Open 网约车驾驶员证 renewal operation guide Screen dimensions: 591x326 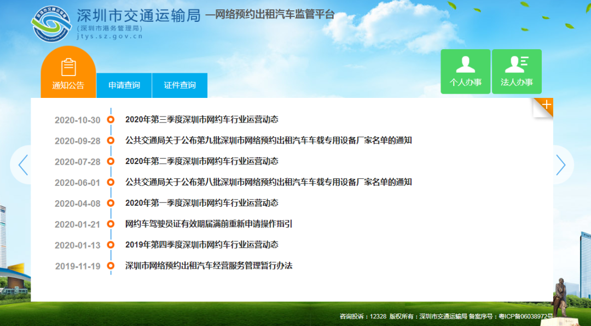[208, 224]
